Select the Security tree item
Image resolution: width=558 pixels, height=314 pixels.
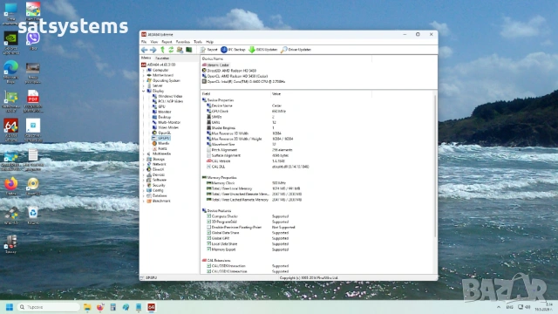156,185
